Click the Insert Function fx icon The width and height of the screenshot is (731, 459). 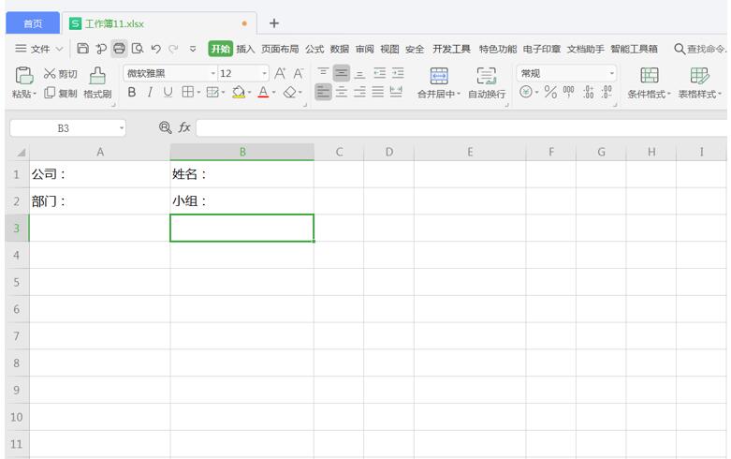click(x=184, y=127)
